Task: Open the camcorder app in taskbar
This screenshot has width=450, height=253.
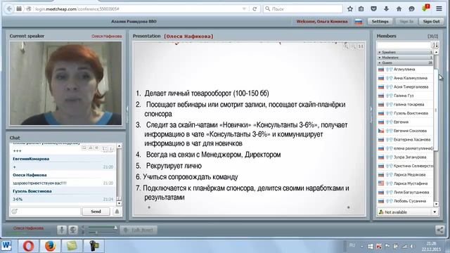Action: pyautogui.click(x=94, y=246)
